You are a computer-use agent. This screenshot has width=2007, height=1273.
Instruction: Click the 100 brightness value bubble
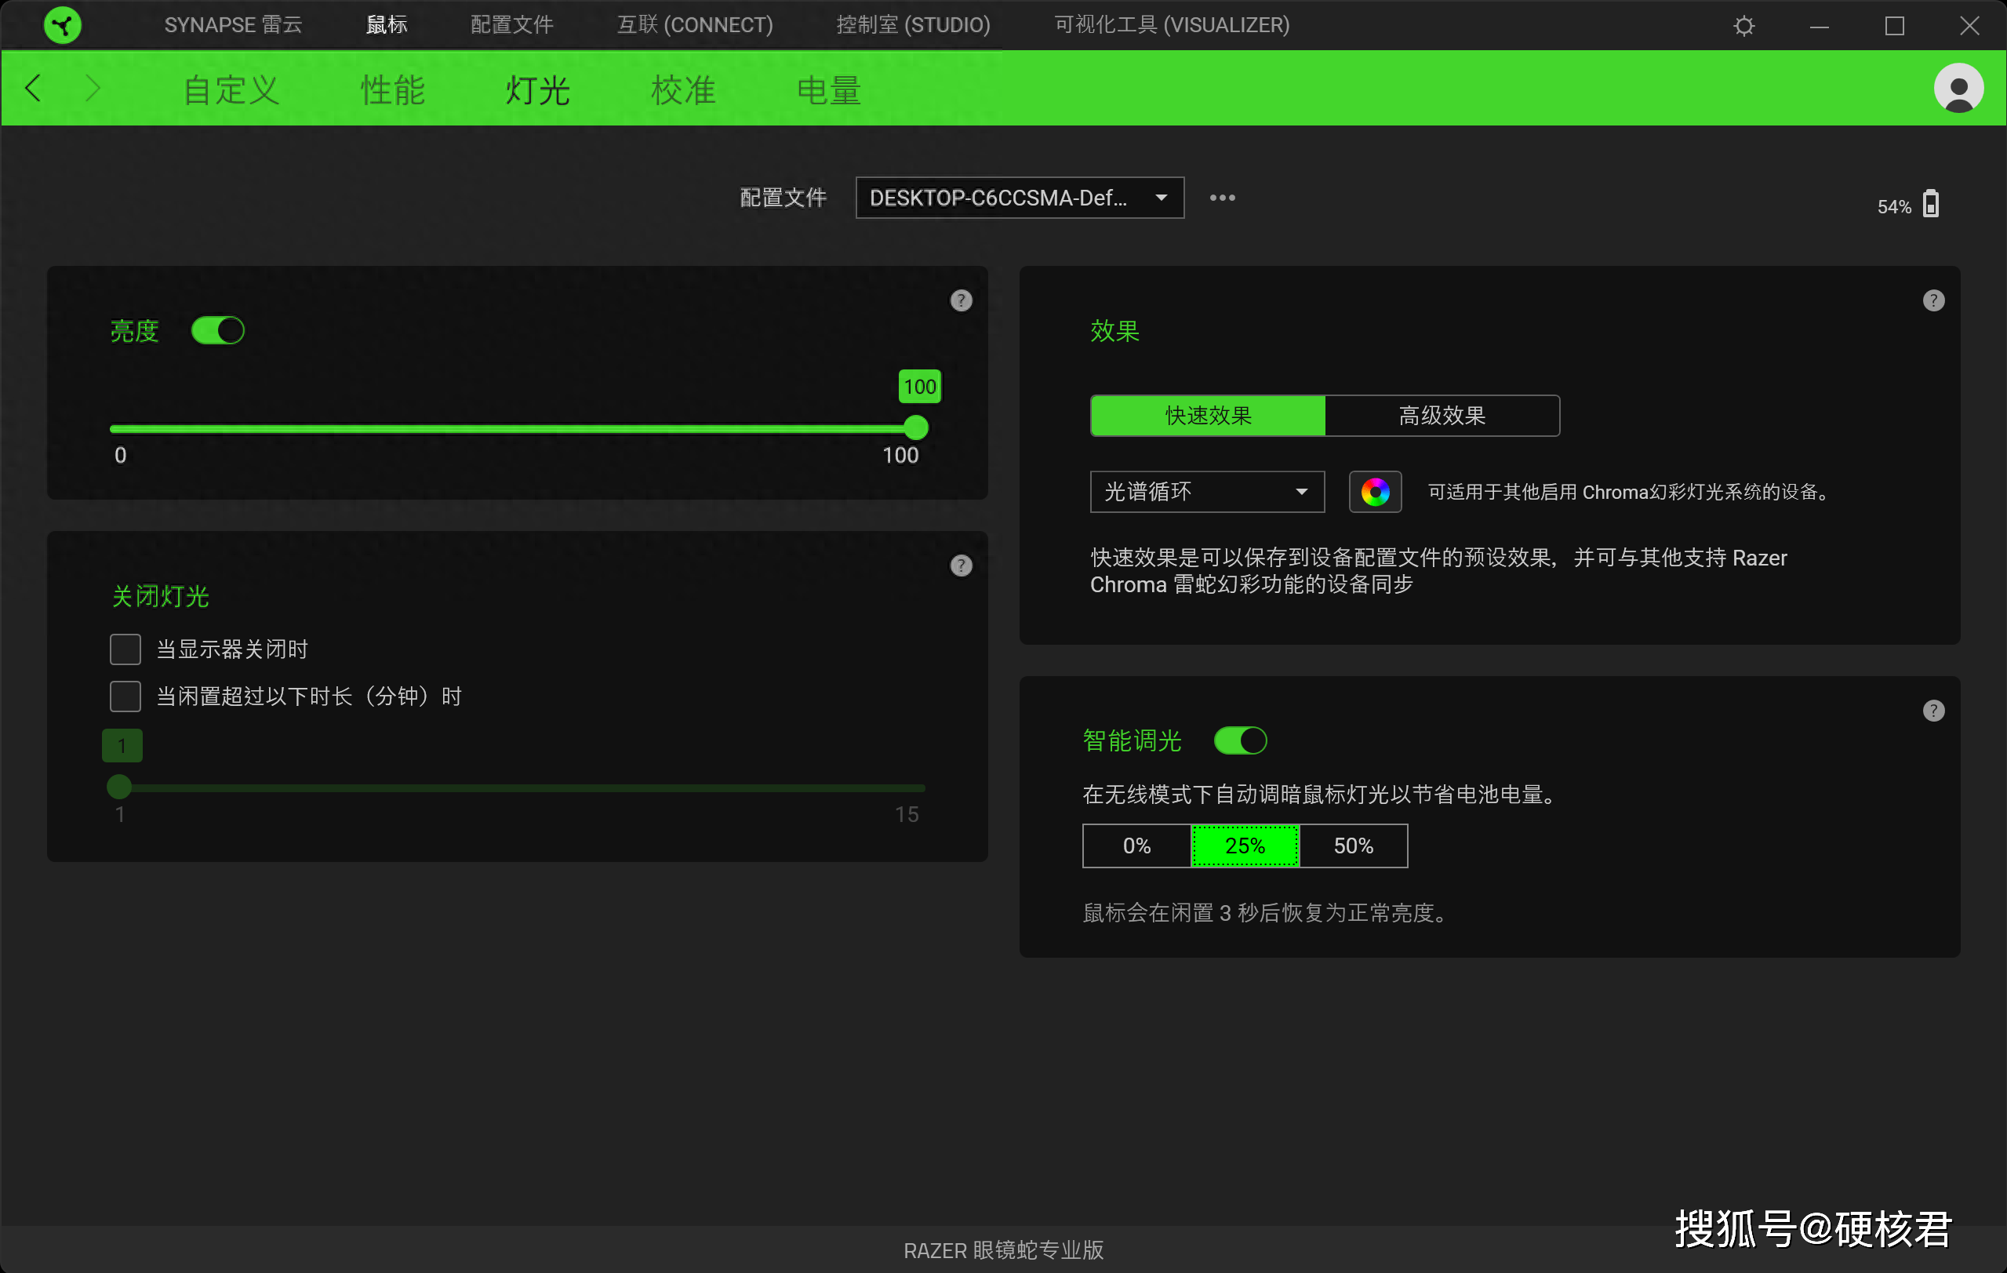pyautogui.click(x=919, y=386)
